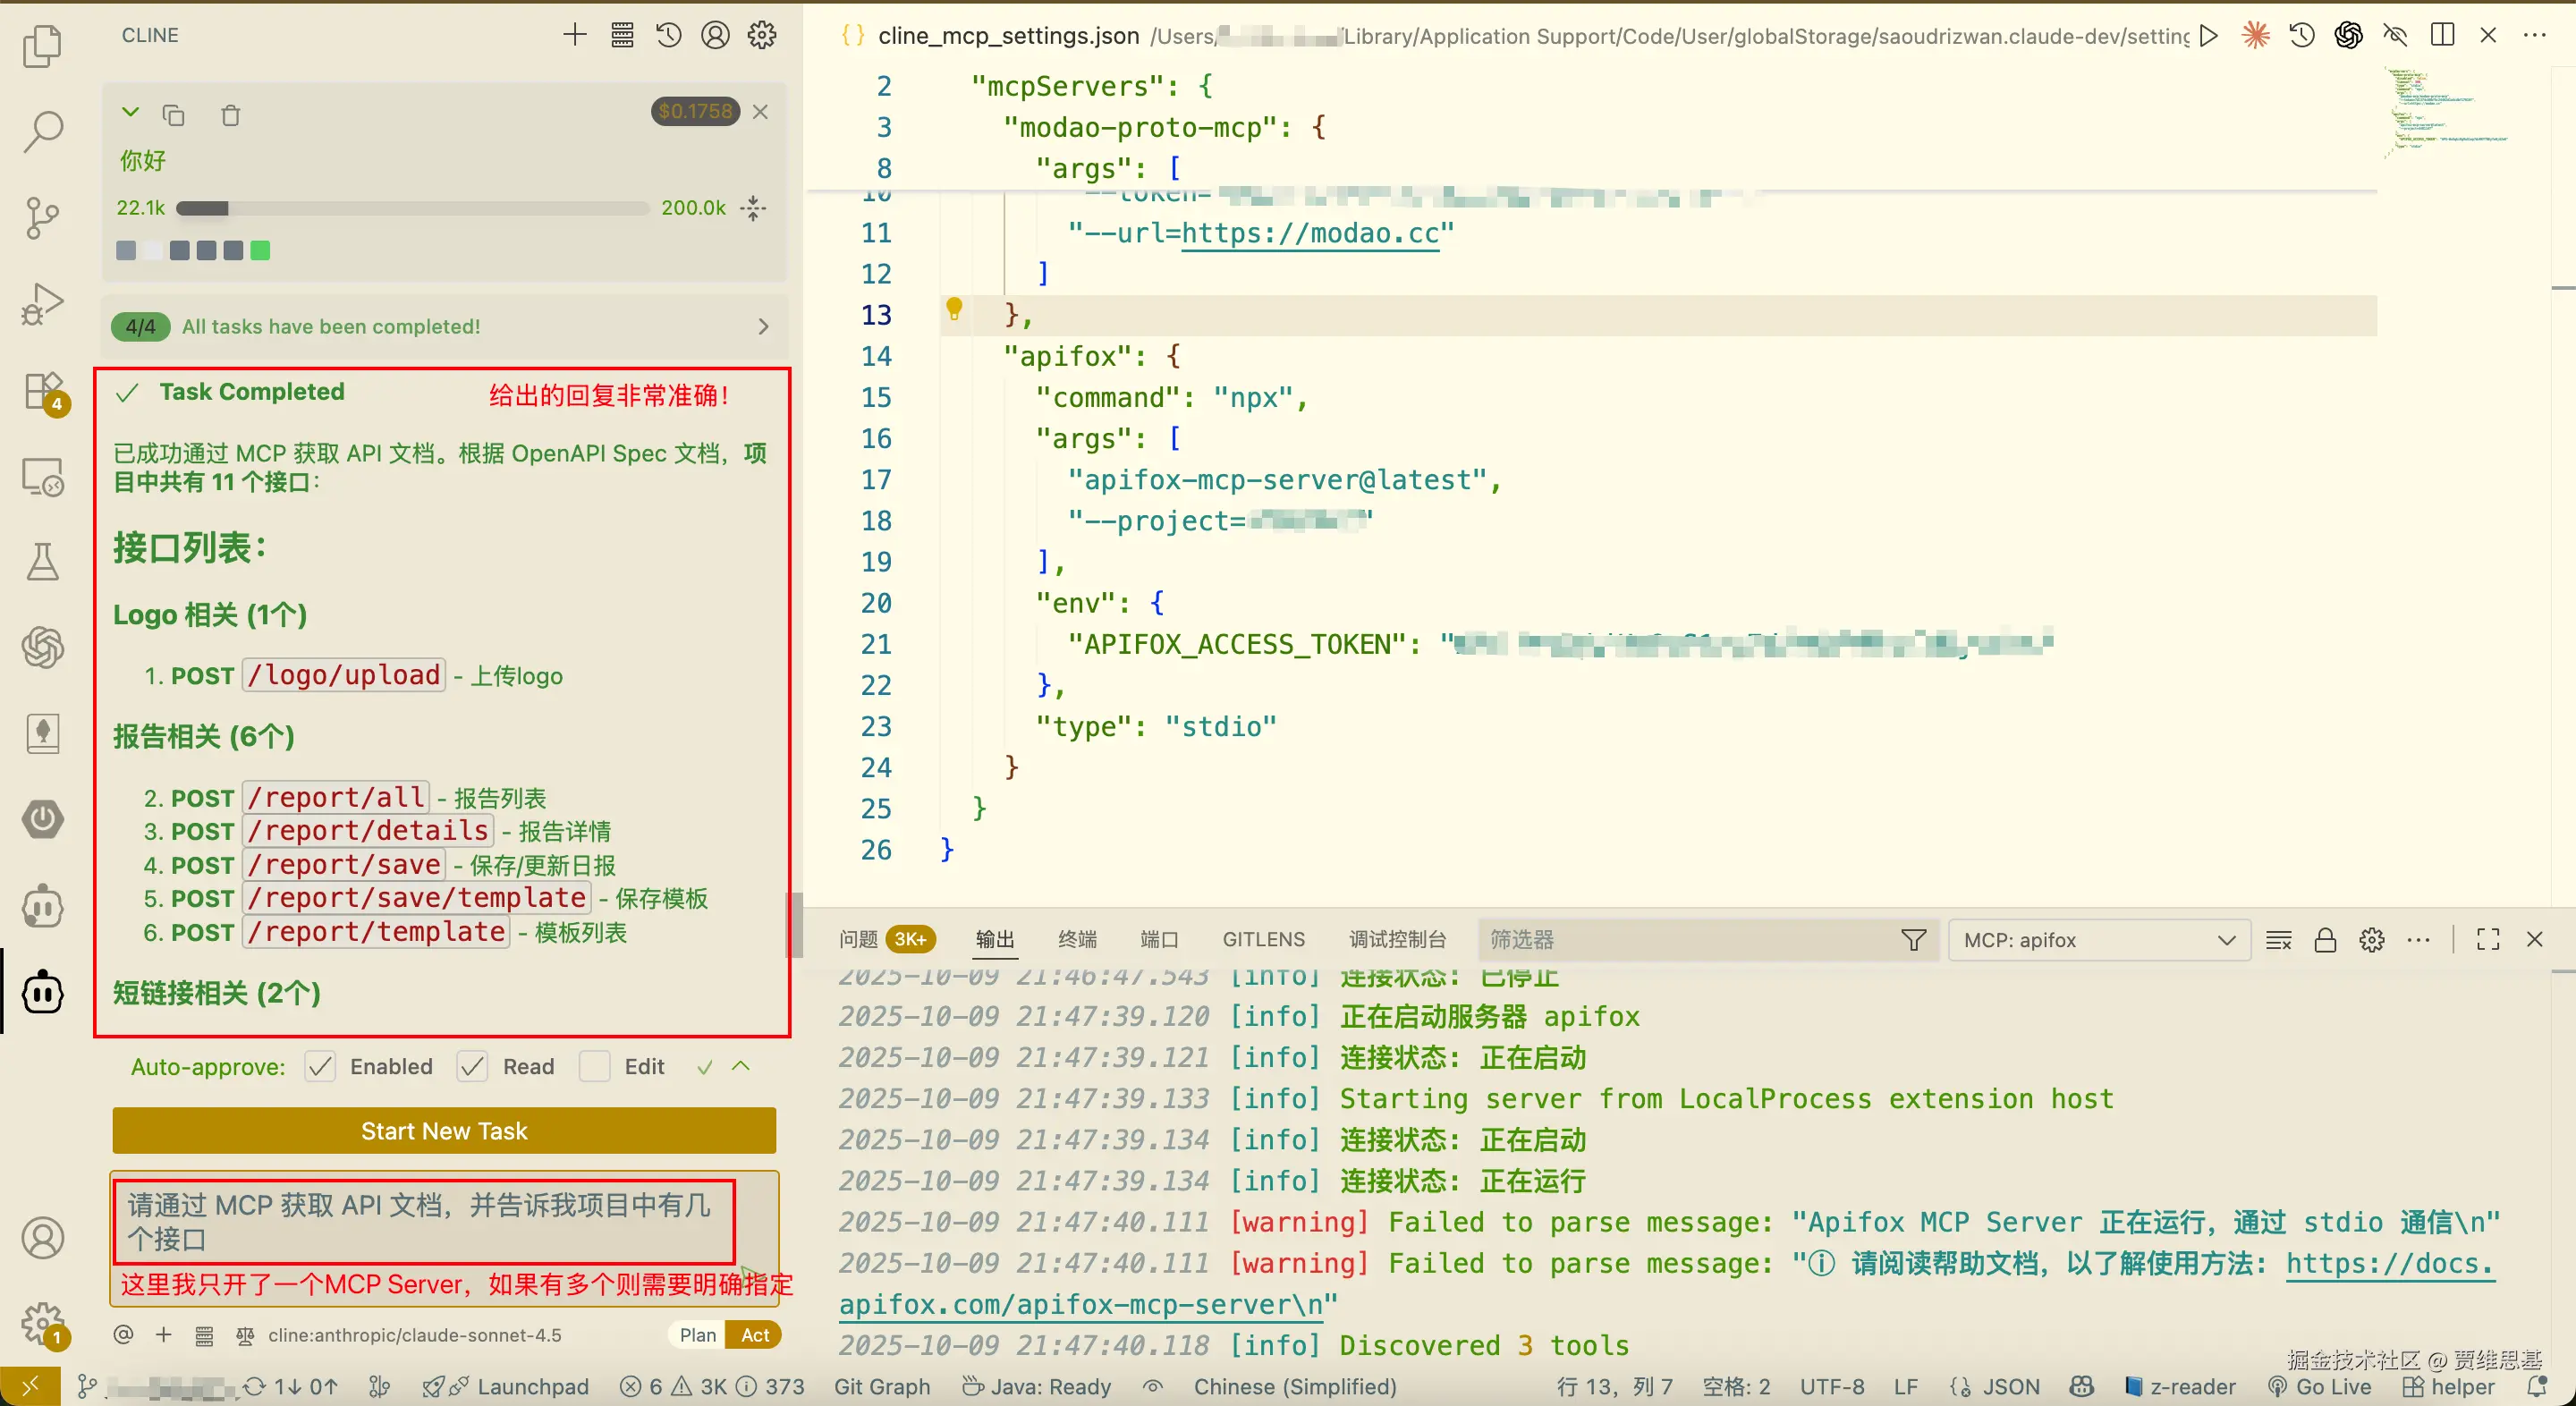Lock output scroll with lock icon
The image size is (2576, 1406).
2325,940
